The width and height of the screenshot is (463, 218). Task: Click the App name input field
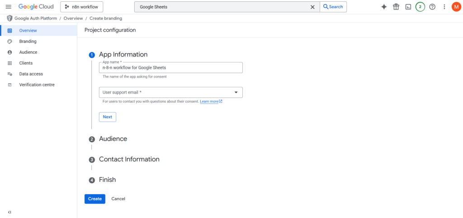[171, 68]
